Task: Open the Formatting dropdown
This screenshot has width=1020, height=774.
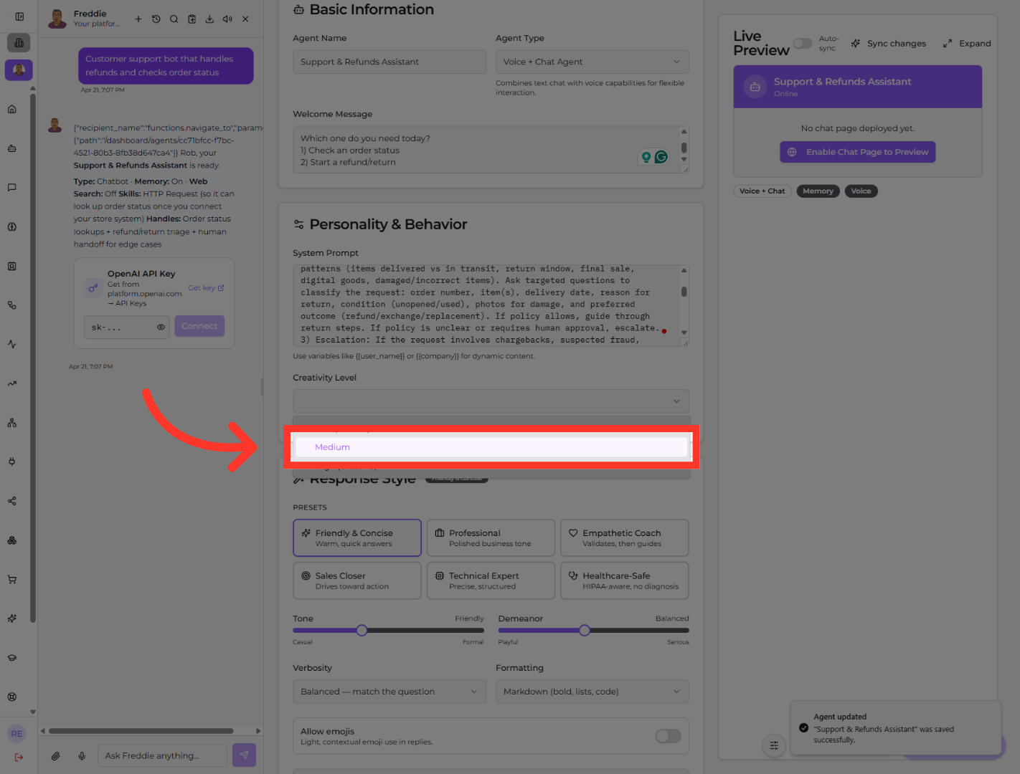Action: (592, 692)
